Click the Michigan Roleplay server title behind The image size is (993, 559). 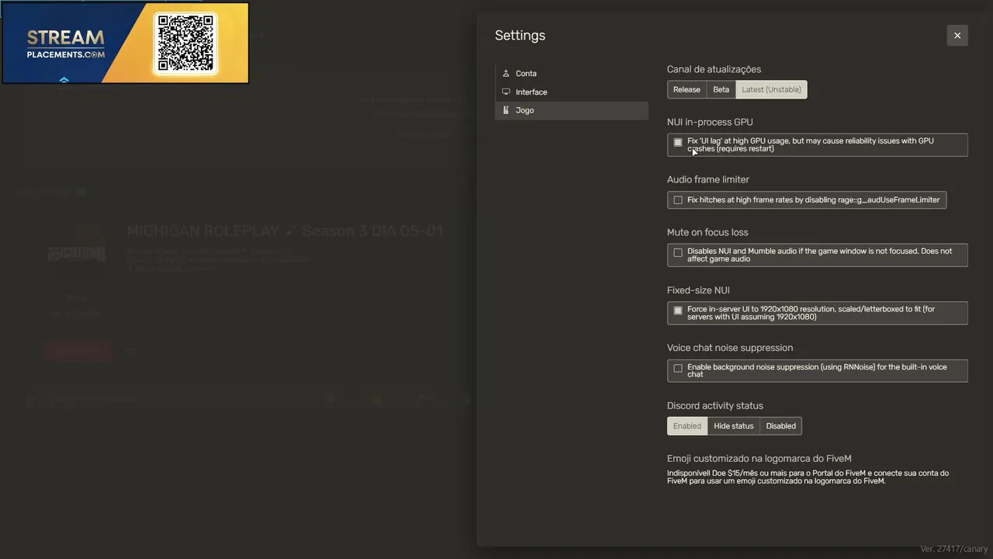[x=285, y=231]
